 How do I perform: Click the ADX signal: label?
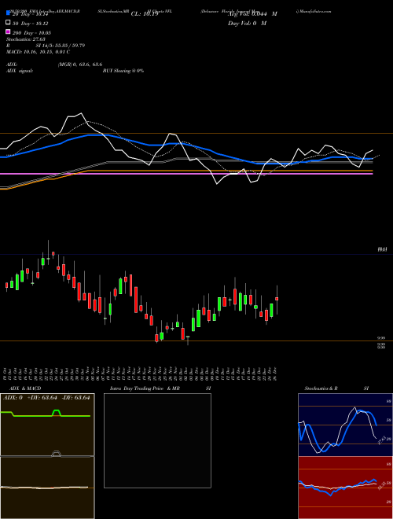pos(20,71)
